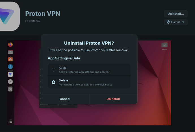Click the Proton VPN app logo
The image size is (195, 132).
pyautogui.click(x=8, y=16)
